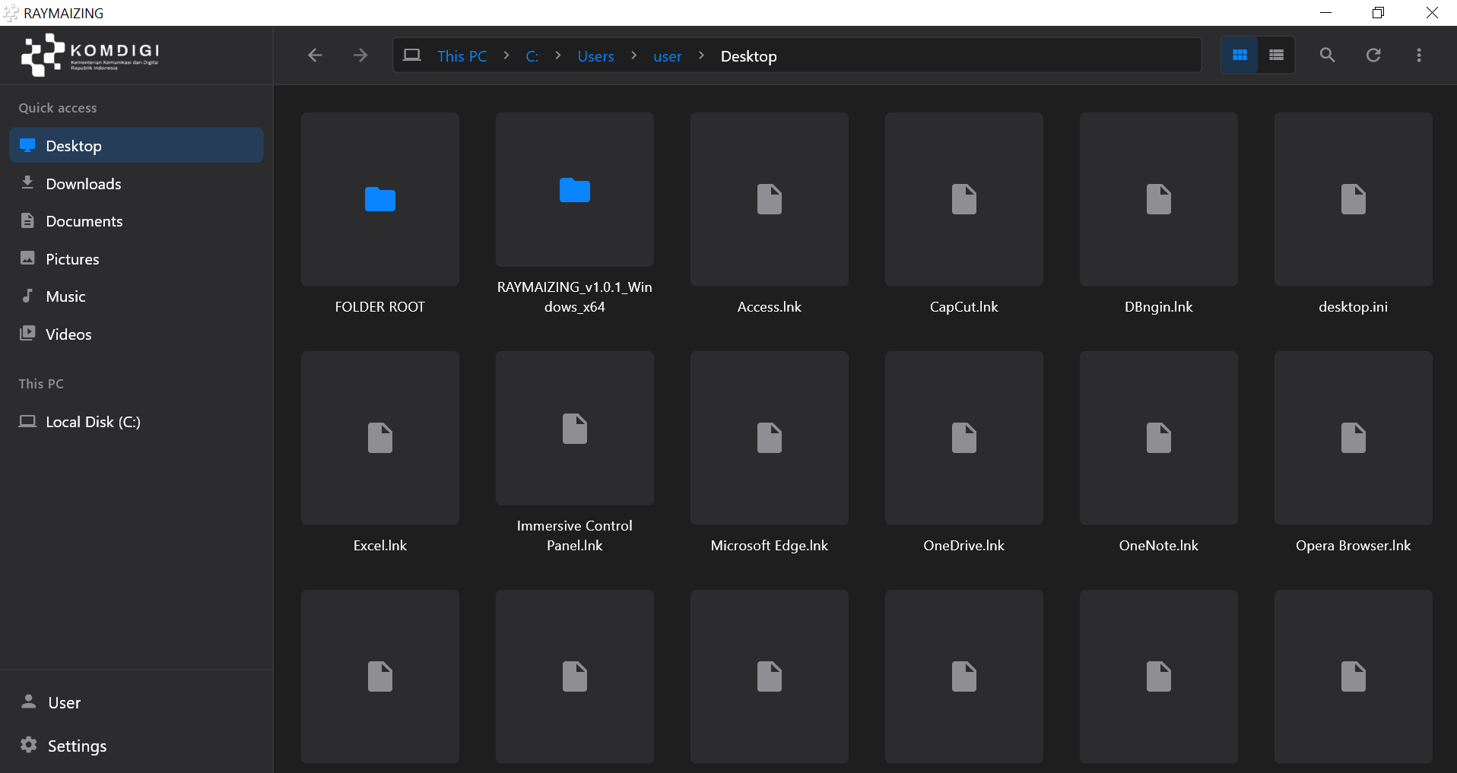Open the search tool

pyautogui.click(x=1327, y=55)
